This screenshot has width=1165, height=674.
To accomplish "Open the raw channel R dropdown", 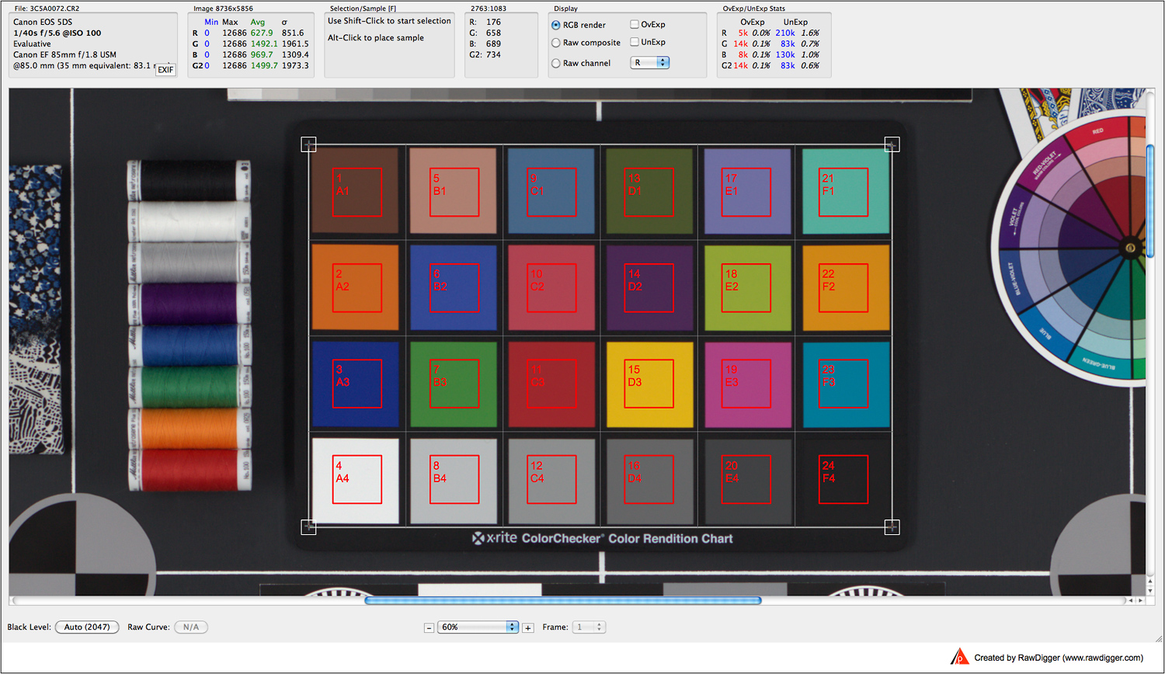I will pos(650,63).
